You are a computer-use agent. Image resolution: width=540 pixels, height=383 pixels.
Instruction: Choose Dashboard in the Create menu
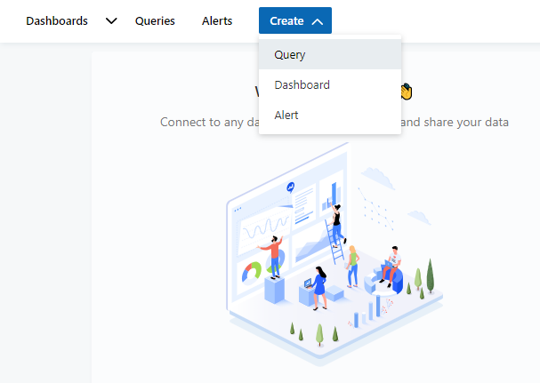pos(330,84)
